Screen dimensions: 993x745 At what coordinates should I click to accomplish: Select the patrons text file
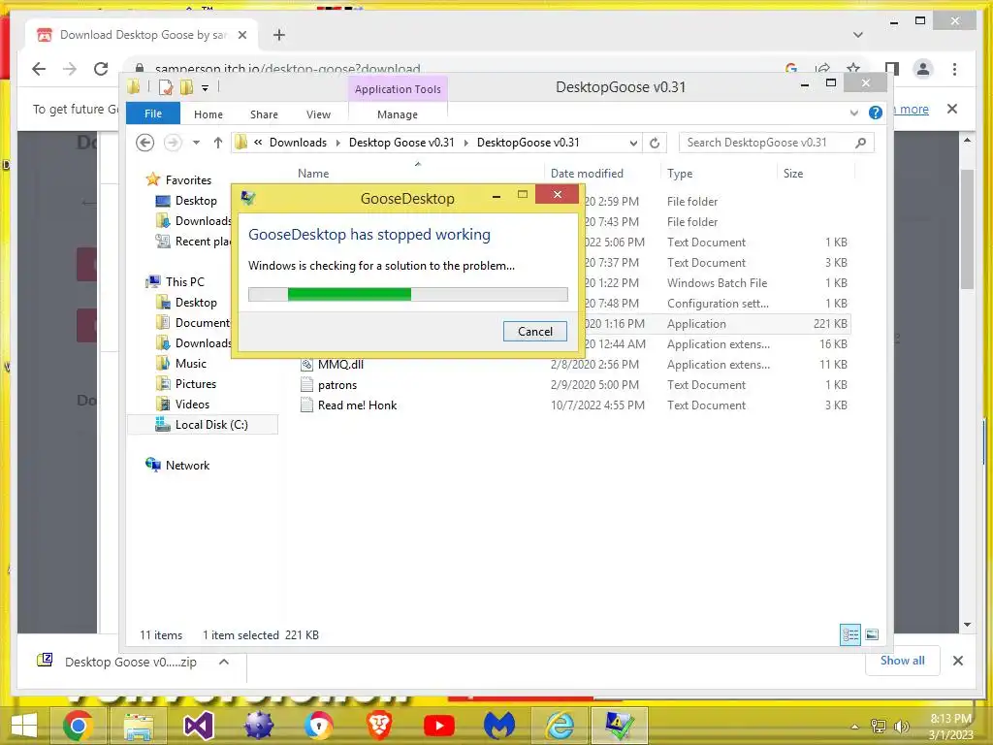tap(336, 385)
